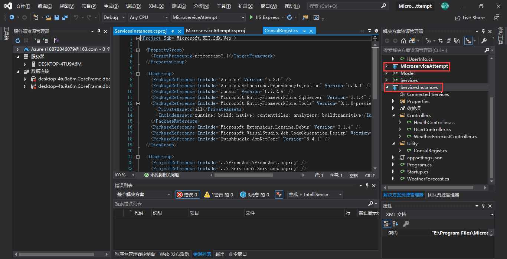The height and width of the screenshot is (259, 507).
Task: Switch to 团队资源管理器 tab
Action: click(x=444, y=195)
